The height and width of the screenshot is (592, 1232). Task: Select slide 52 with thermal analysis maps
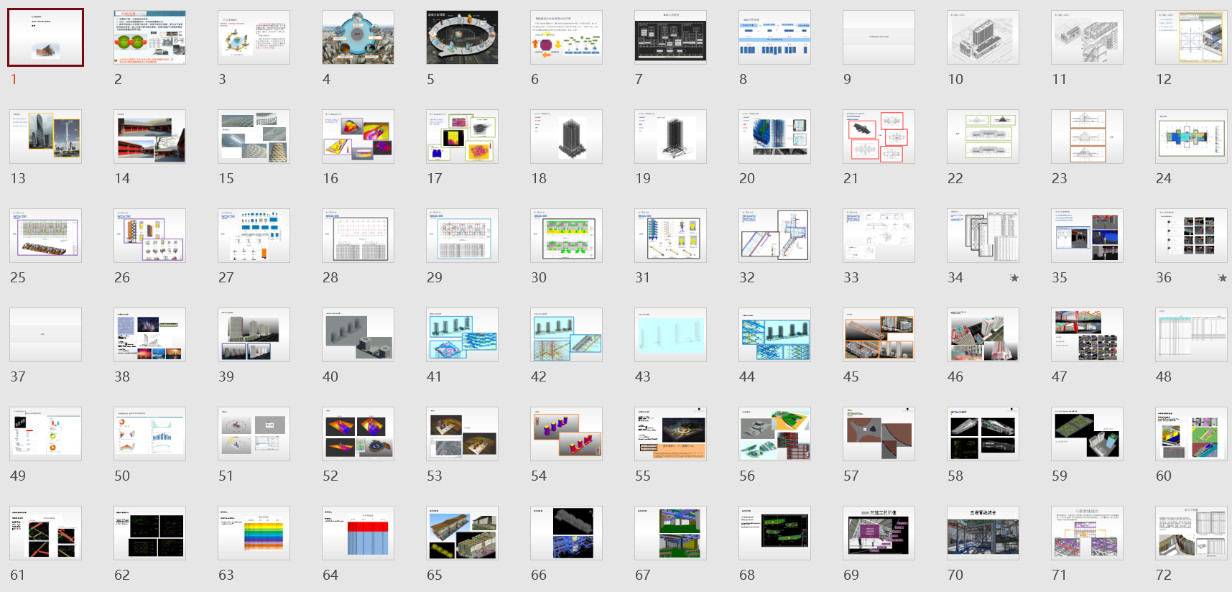pyautogui.click(x=358, y=434)
